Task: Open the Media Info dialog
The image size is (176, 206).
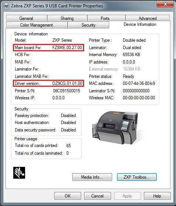Action: coord(92,177)
